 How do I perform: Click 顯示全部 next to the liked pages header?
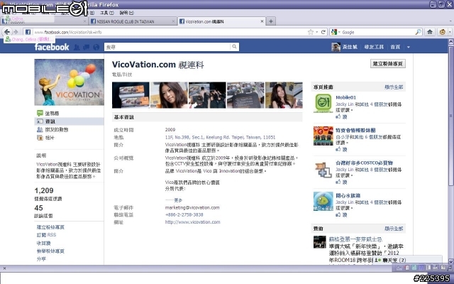tap(394, 87)
